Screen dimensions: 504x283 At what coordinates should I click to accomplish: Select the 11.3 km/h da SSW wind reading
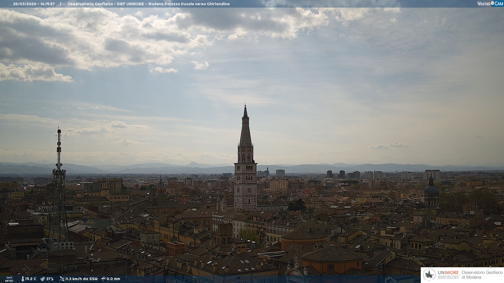click(81, 279)
